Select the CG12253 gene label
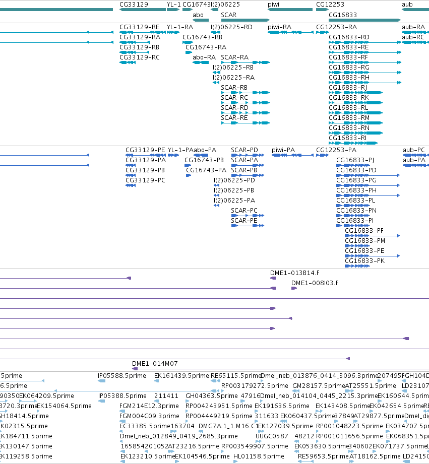 (330, 5)
